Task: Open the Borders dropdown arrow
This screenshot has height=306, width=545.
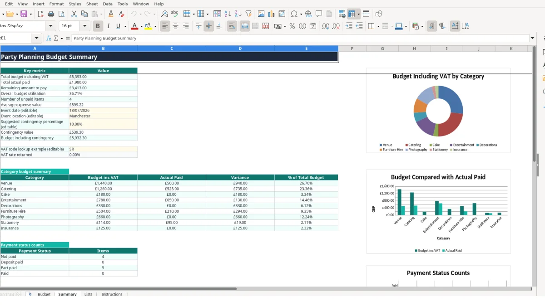Action: [378, 26]
